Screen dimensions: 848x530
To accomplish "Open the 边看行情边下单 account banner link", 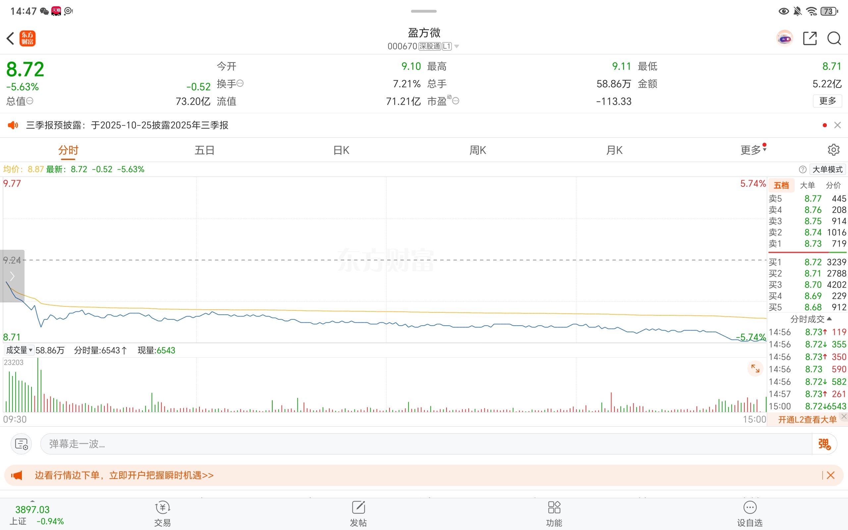I will [x=125, y=475].
